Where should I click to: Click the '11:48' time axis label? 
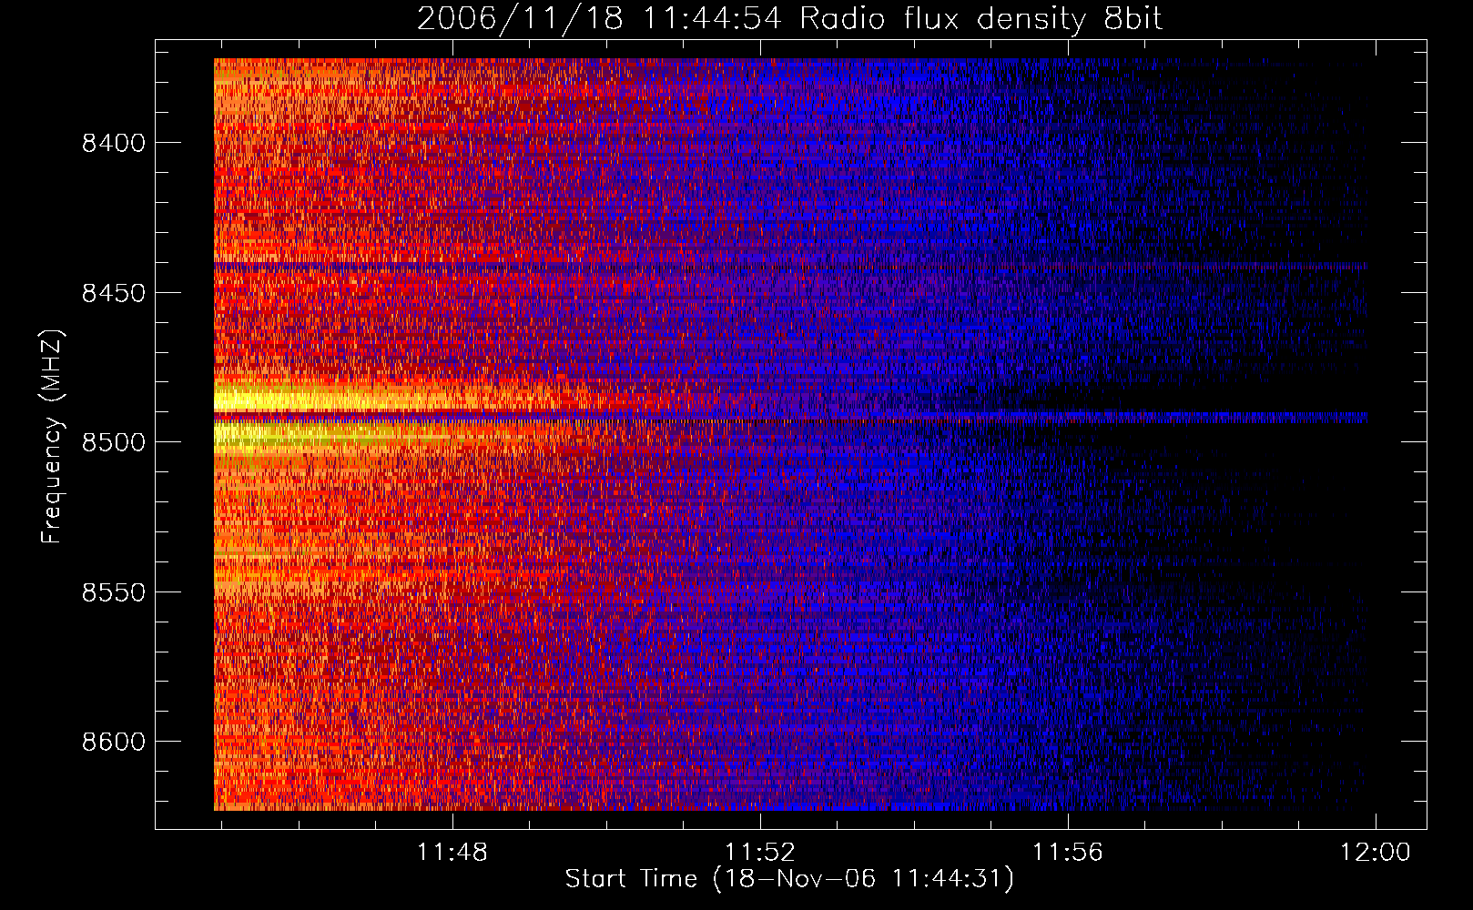pos(452,853)
